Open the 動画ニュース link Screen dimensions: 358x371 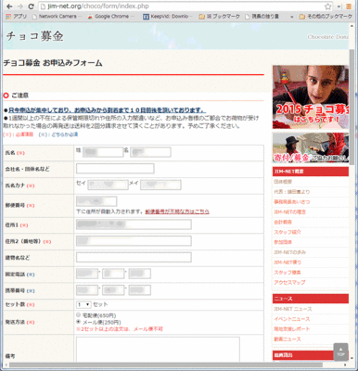click(288, 339)
